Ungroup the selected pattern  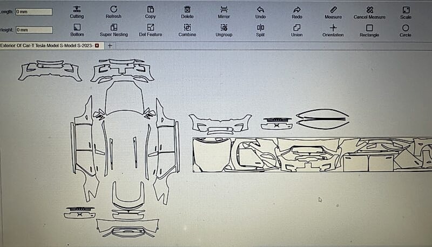coord(224,28)
